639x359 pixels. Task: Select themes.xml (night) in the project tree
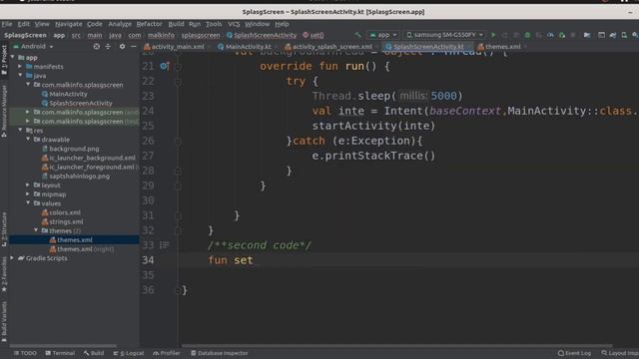point(82,249)
